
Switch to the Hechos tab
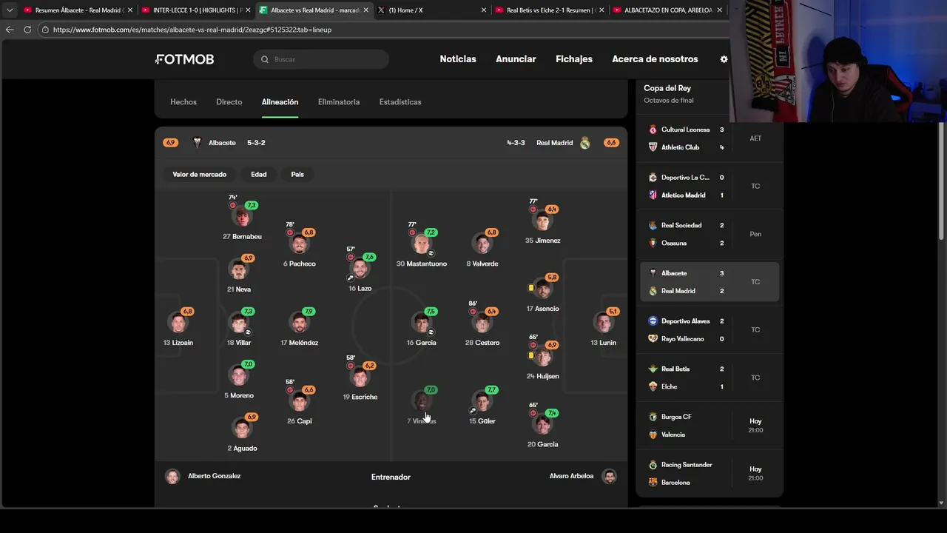(x=183, y=102)
